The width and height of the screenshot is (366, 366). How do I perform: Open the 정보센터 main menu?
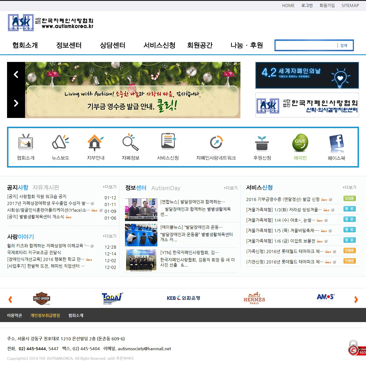pyautogui.click(x=69, y=45)
